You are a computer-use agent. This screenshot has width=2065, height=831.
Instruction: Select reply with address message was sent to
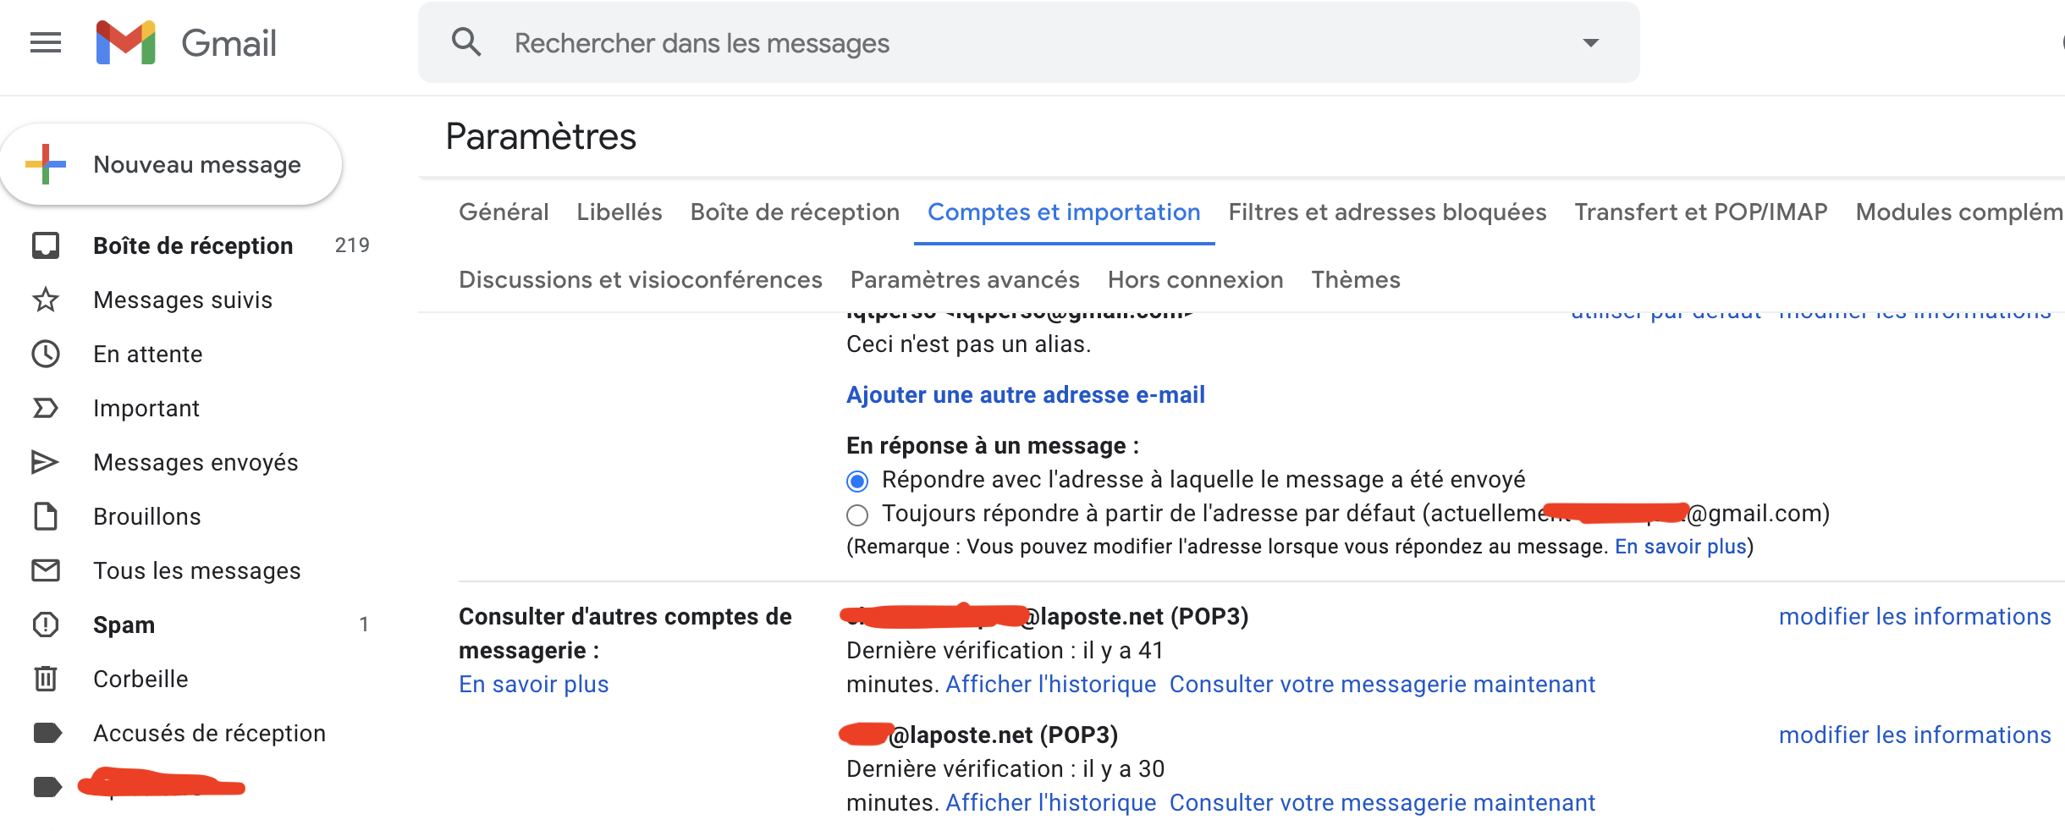pyautogui.click(x=857, y=482)
